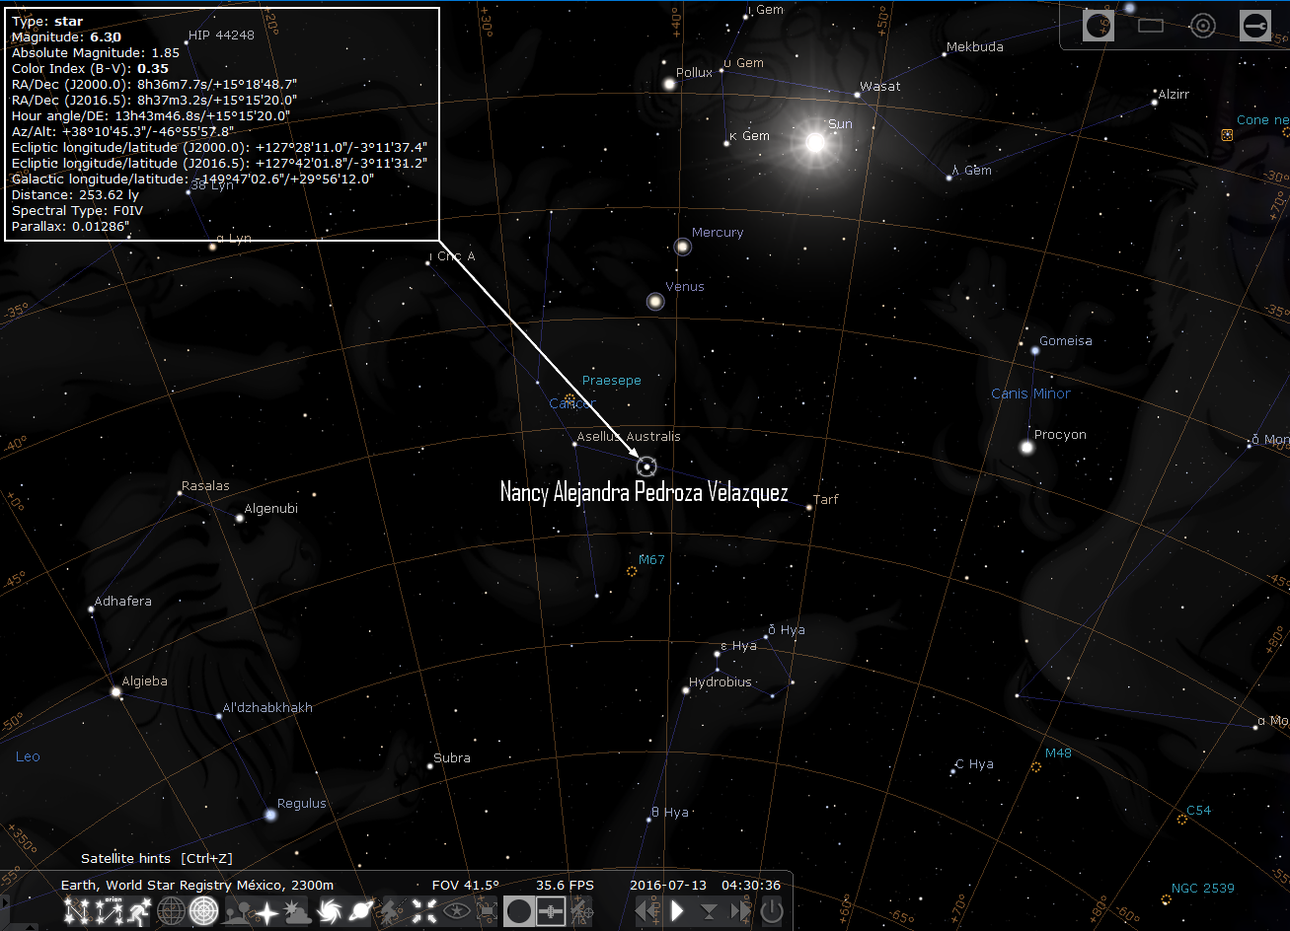Open Oculars configuration wrench icon
This screenshot has width=1290, height=931.
(1255, 26)
